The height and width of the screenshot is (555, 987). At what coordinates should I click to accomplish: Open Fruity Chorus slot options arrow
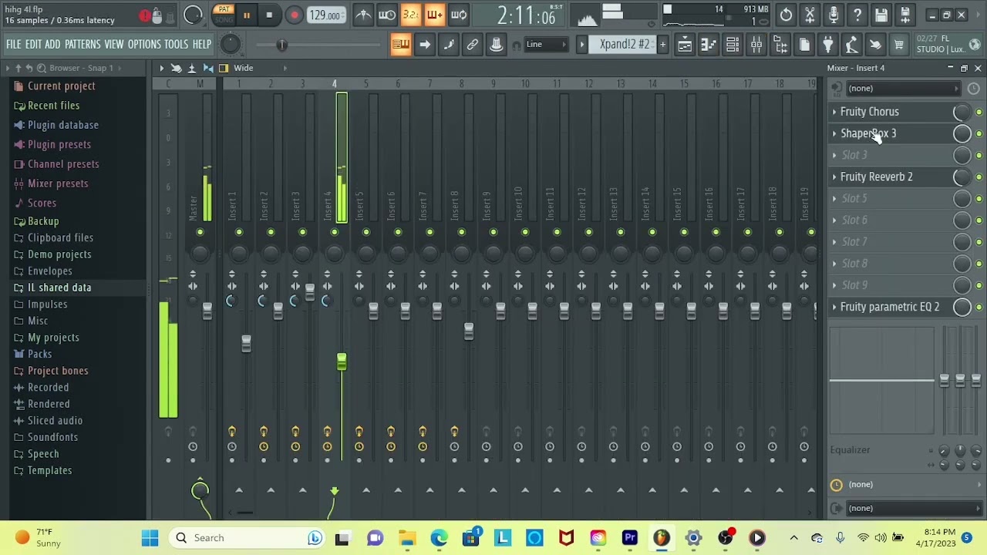834,112
